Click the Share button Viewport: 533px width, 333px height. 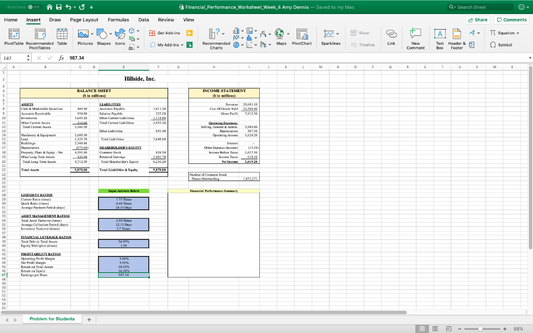(477, 19)
